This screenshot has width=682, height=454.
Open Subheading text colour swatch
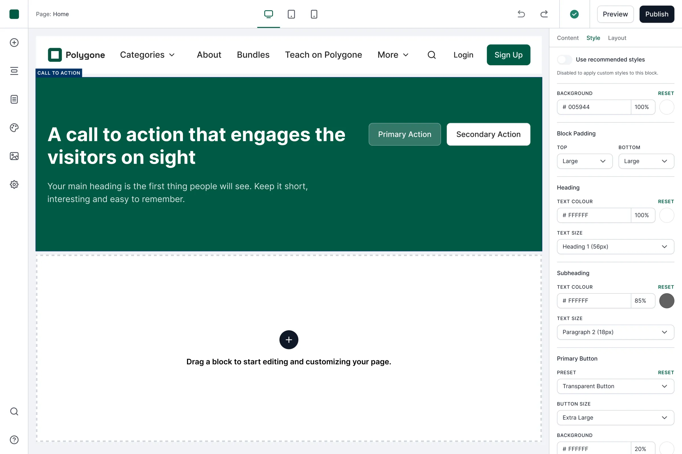pos(666,300)
